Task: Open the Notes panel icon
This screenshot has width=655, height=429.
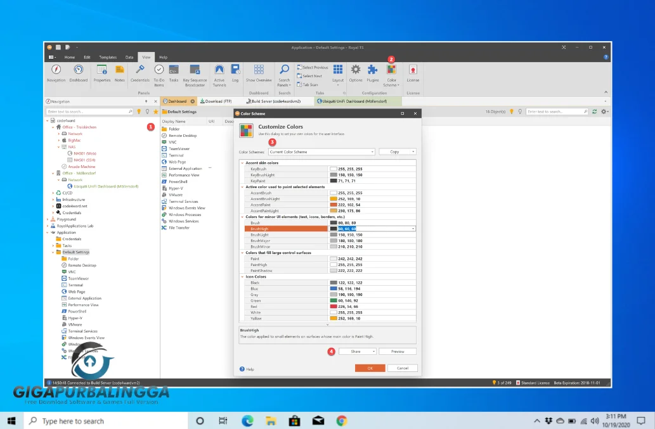Action: tap(119, 74)
